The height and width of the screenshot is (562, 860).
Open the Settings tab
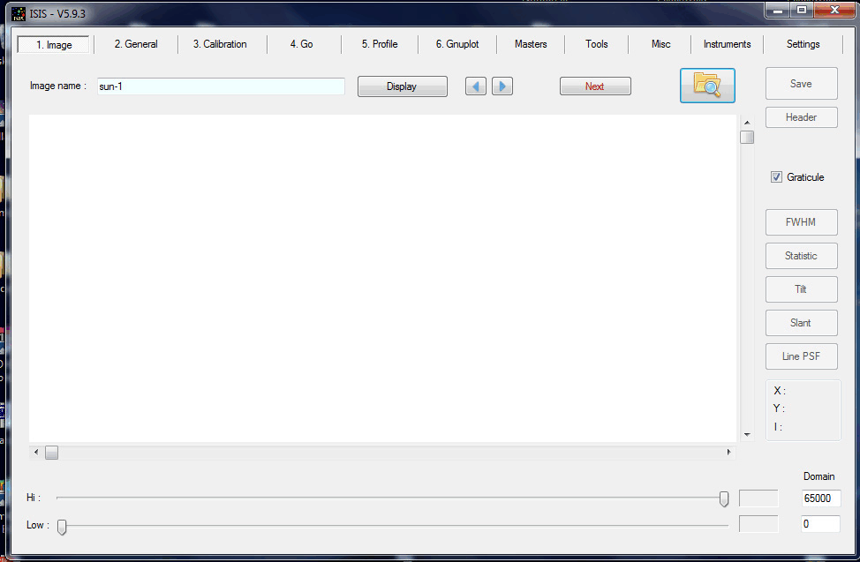click(x=803, y=44)
